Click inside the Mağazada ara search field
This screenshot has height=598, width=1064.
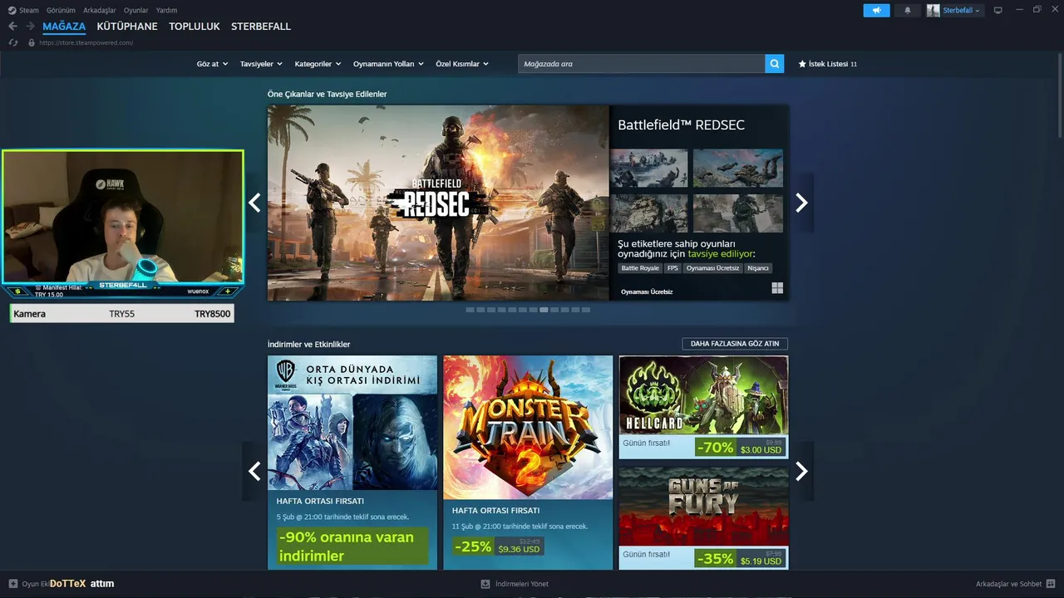coord(641,64)
